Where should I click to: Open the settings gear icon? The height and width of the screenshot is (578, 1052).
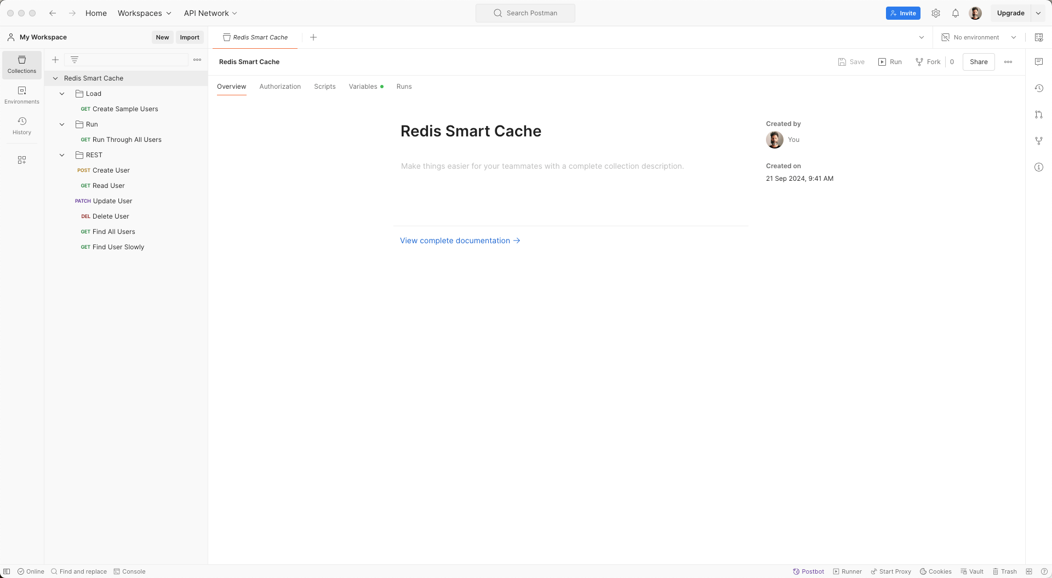(936, 13)
